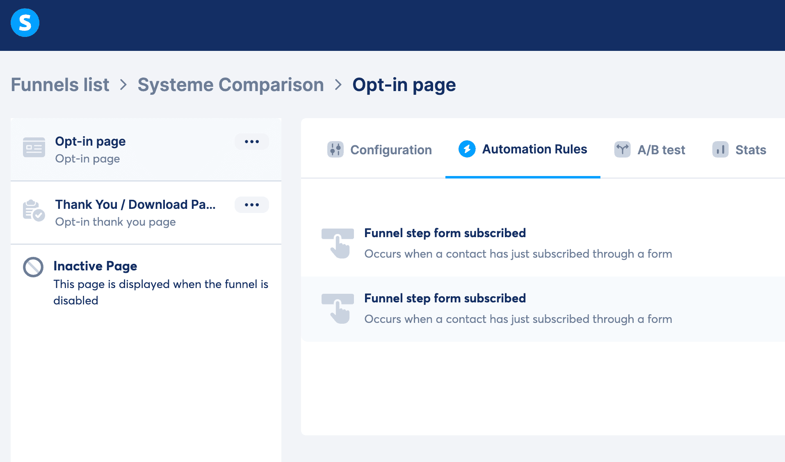Open Thank You page three-dot menu

coord(251,205)
